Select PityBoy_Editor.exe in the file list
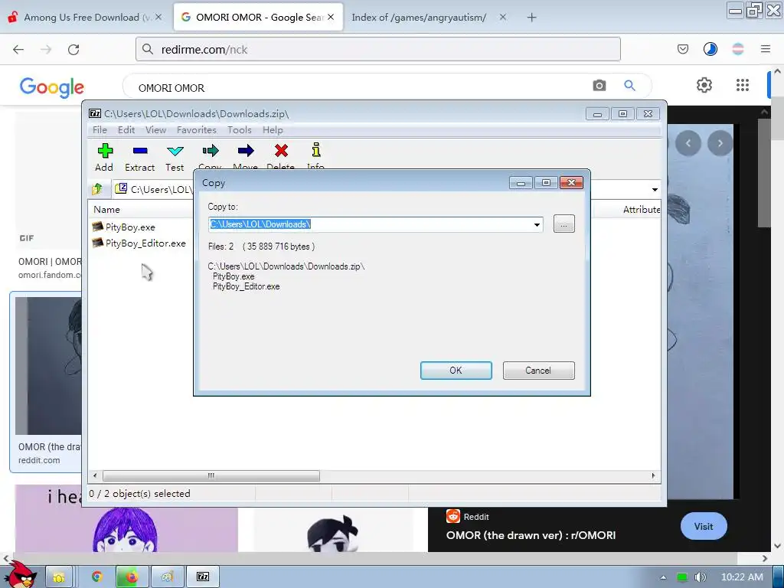The height and width of the screenshot is (588, 784). [139, 243]
